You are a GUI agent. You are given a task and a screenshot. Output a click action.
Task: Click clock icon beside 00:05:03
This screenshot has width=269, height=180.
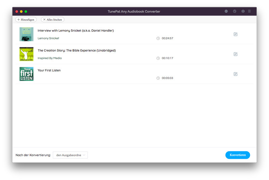pyautogui.click(x=158, y=78)
